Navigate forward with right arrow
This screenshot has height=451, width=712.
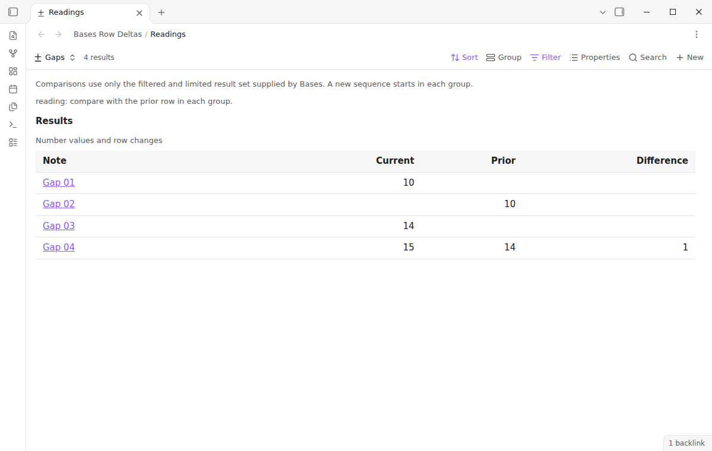(x=58, y=34)
